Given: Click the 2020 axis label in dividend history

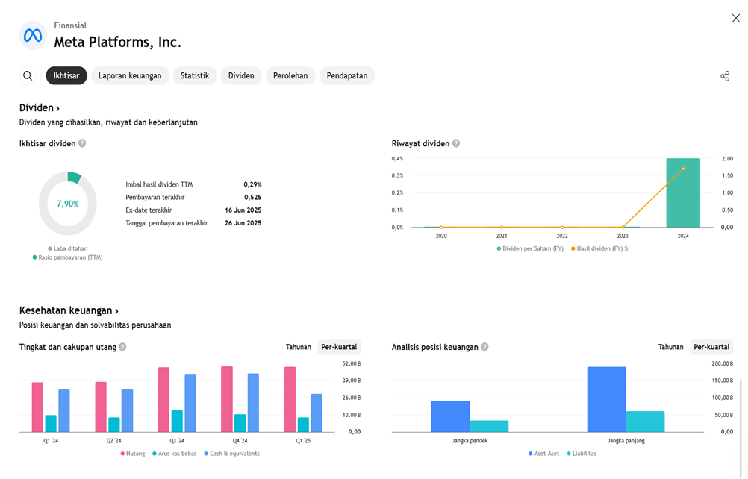Looking at the screenshot, I should coord(441,236).
